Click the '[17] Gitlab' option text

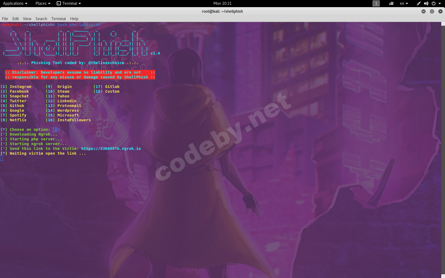click(106, 87)
